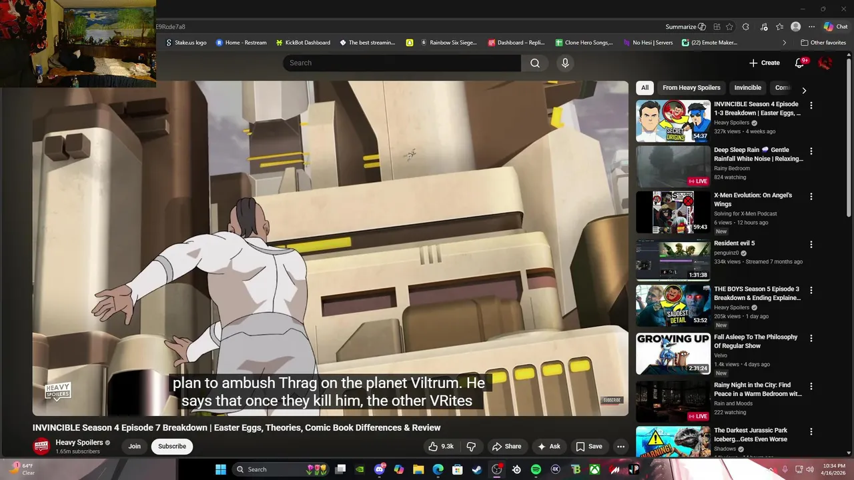Select Invincible filter chip
854x480 pixels.
[x=747, y=87]
